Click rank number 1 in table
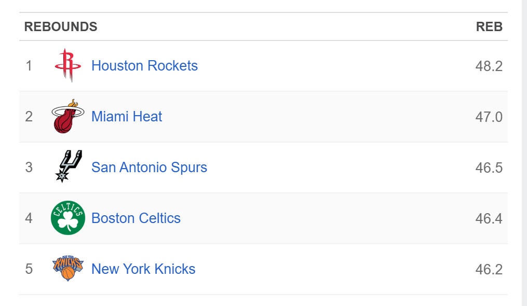The width and height of the screenshot is (527, 306). [x=29, y=66]
